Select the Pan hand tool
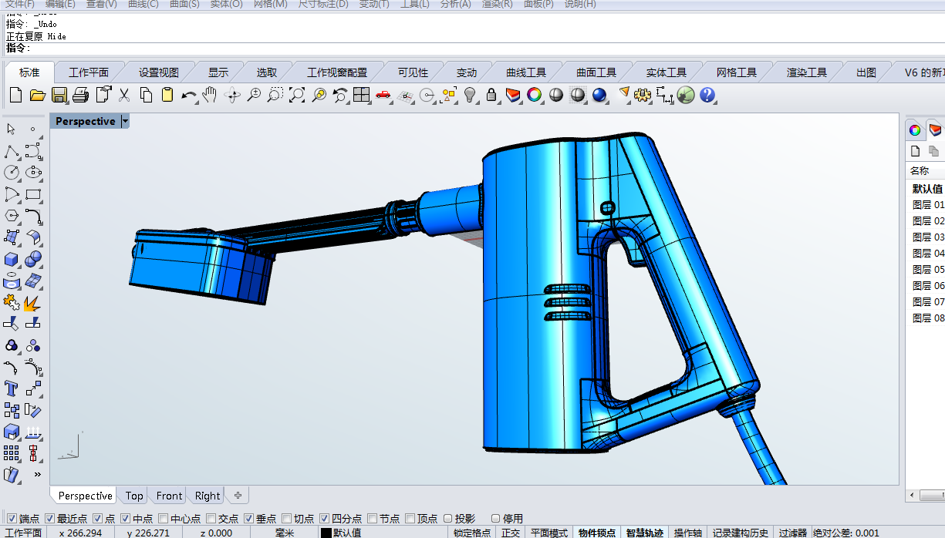 (210, 95)
